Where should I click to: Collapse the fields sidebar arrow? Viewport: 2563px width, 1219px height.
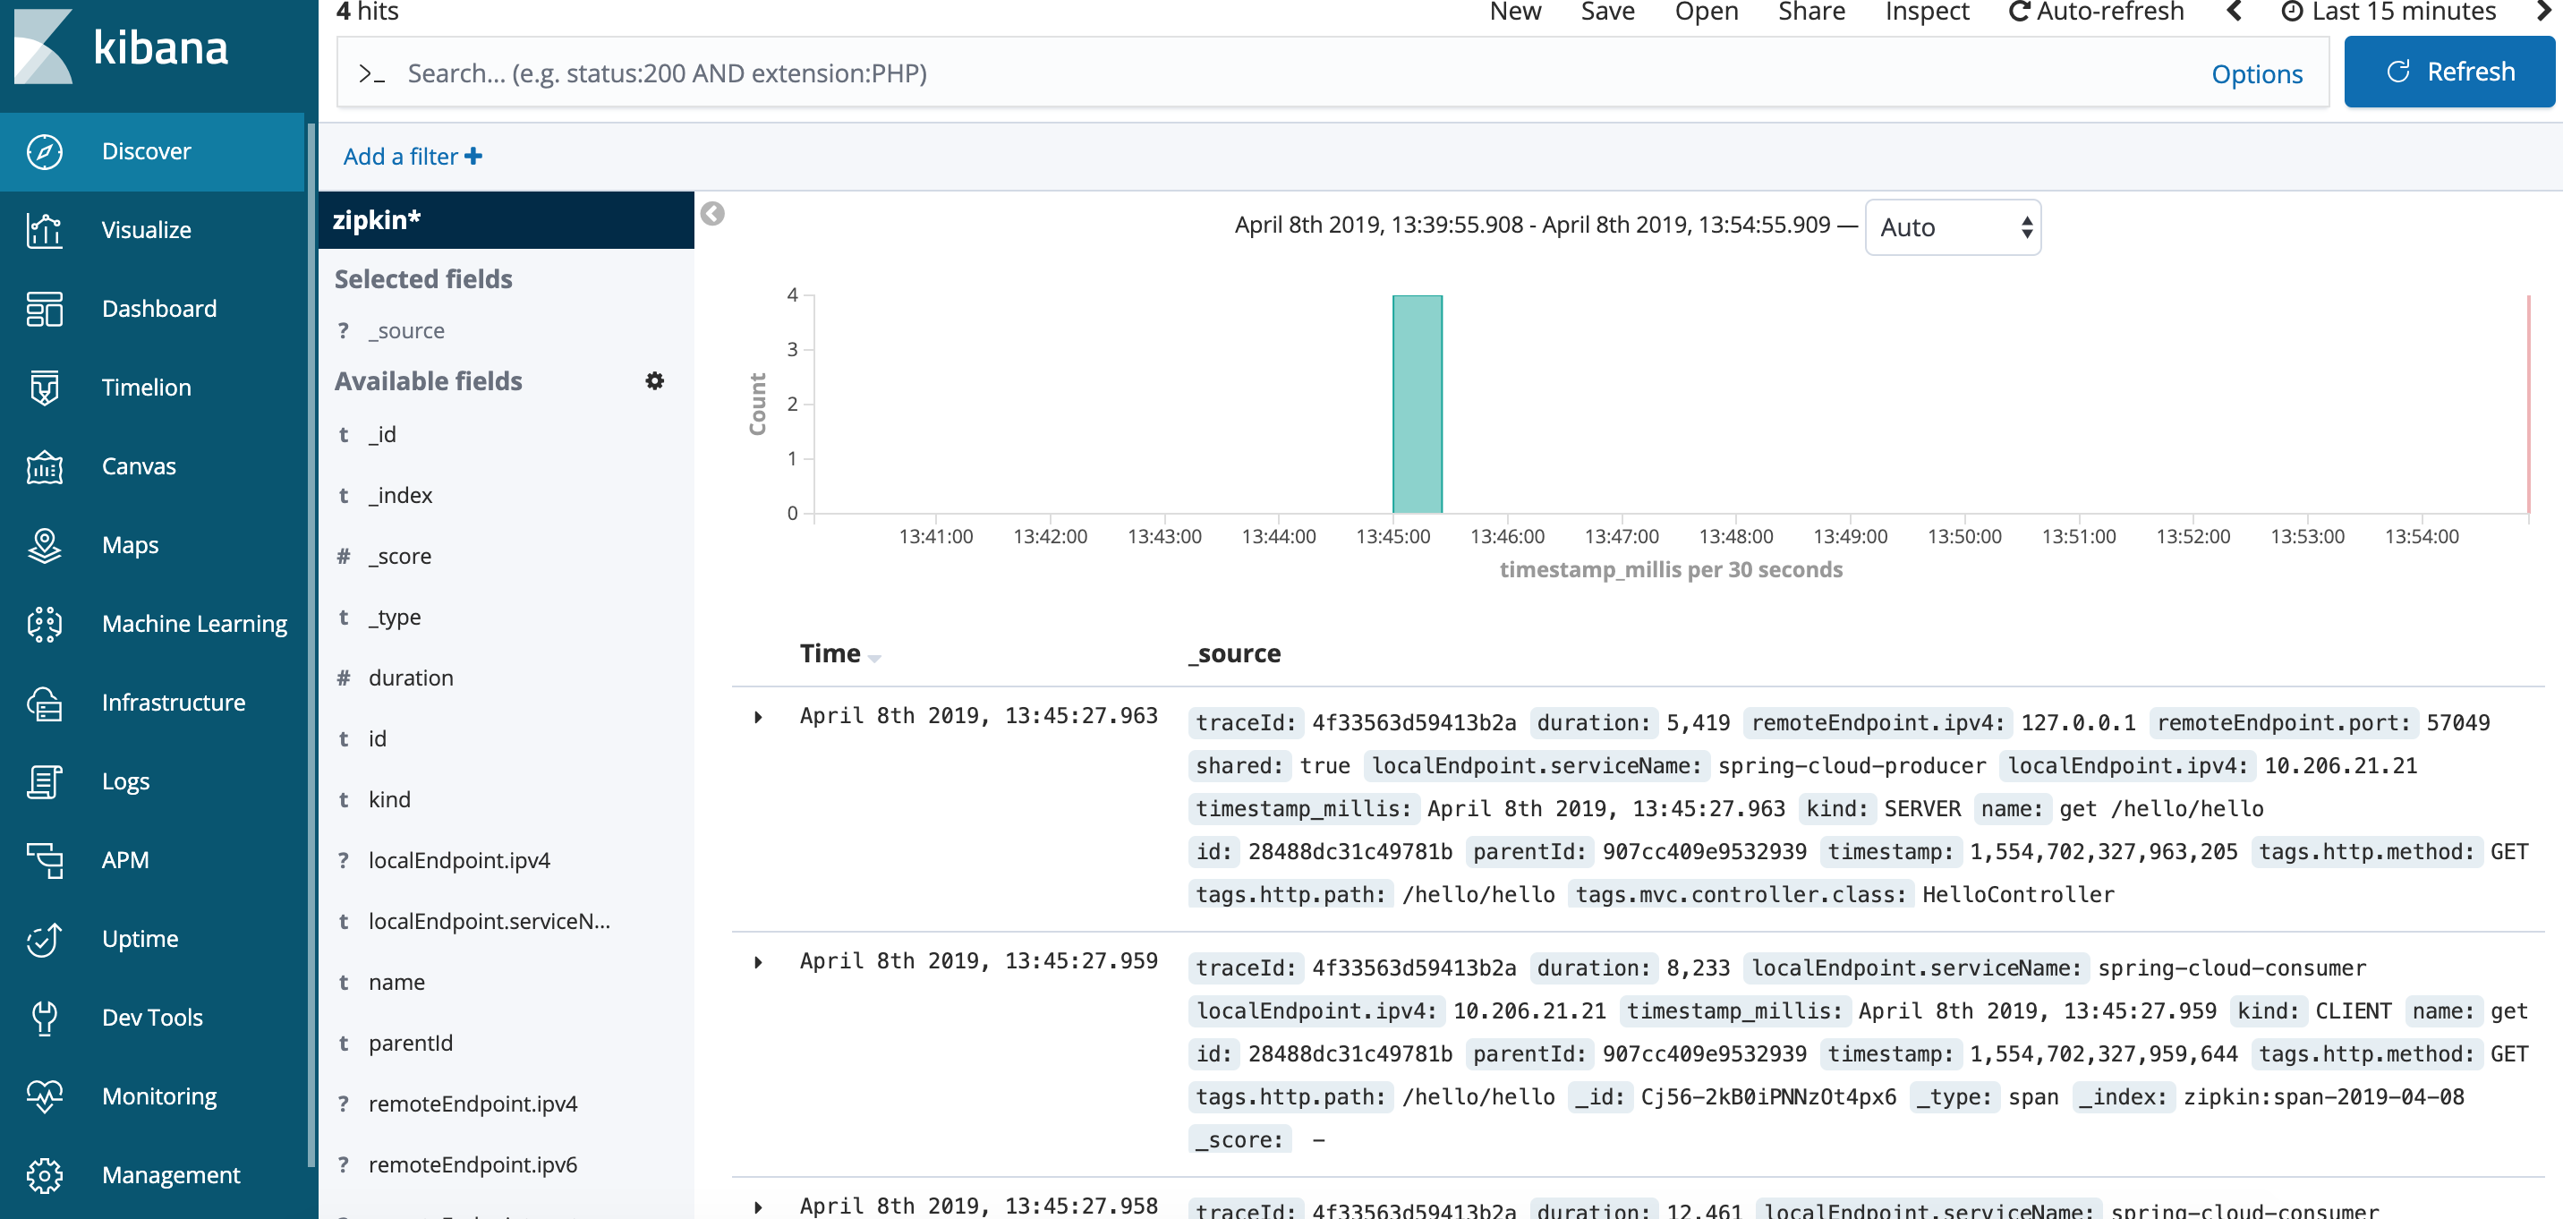click(x=712, y=214)
